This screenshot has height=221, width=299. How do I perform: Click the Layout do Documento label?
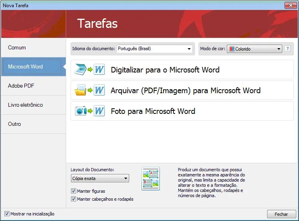[x=92, y=170]
